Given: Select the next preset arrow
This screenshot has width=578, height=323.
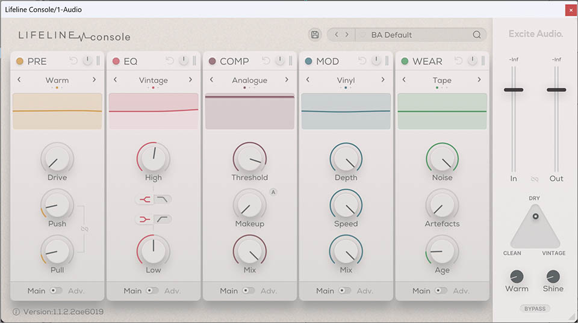Looking at the screenshot, I should point(347,35).
